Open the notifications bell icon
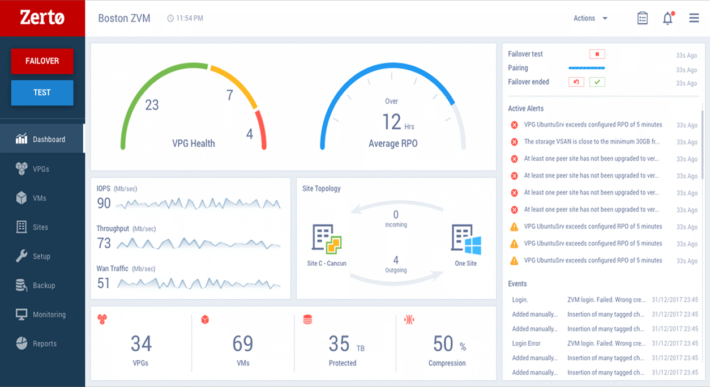Viewport: 710px width, 387px height. (668, 18)
